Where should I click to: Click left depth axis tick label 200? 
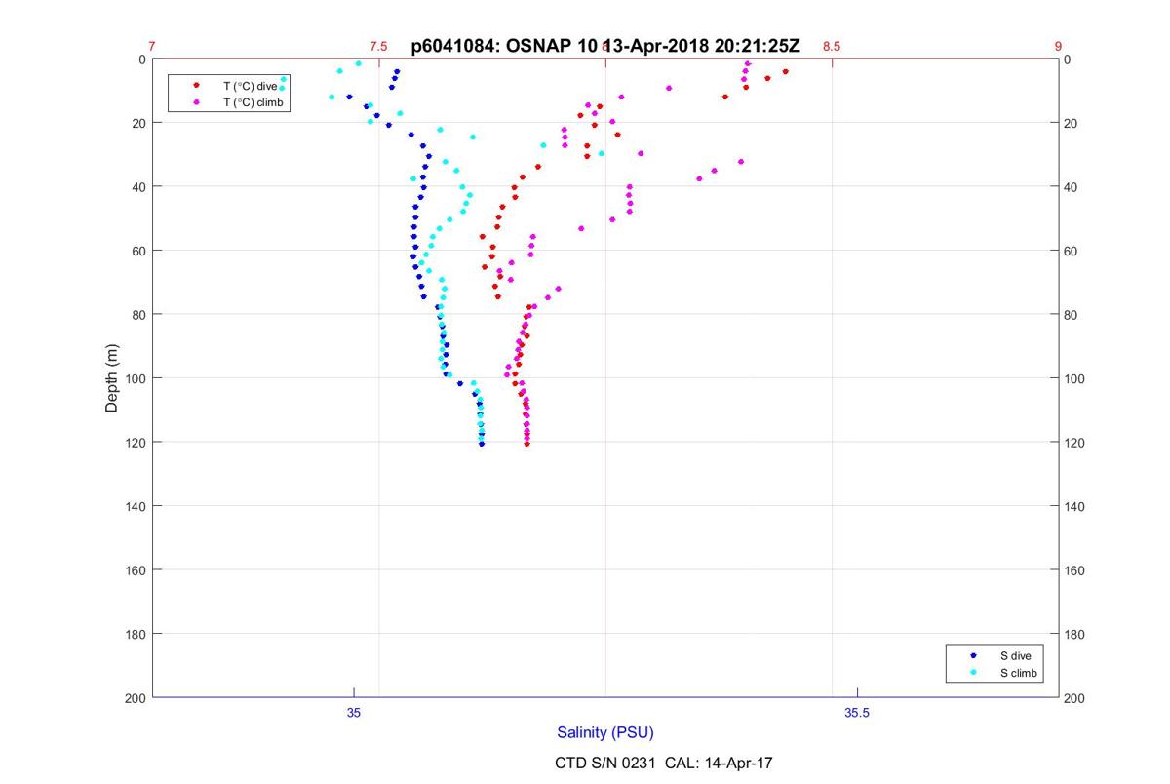point(136,698)
